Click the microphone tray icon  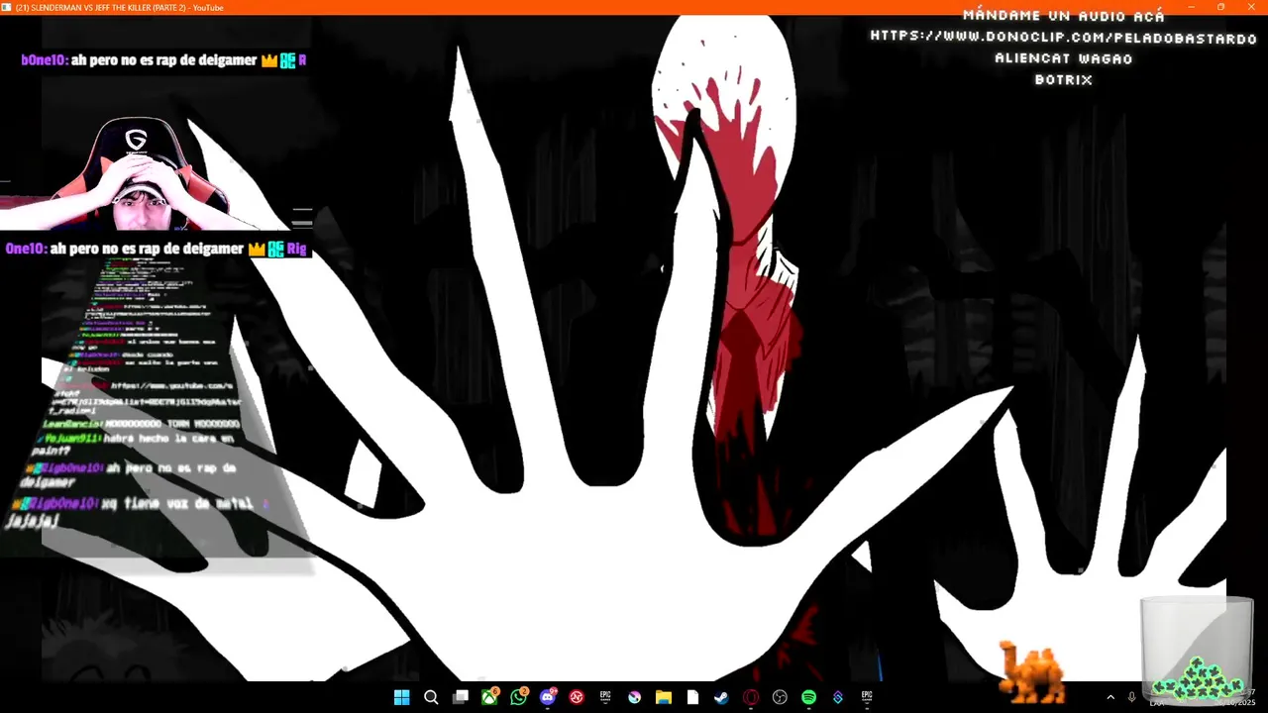pyautogui.click(x=1131, y=697)
